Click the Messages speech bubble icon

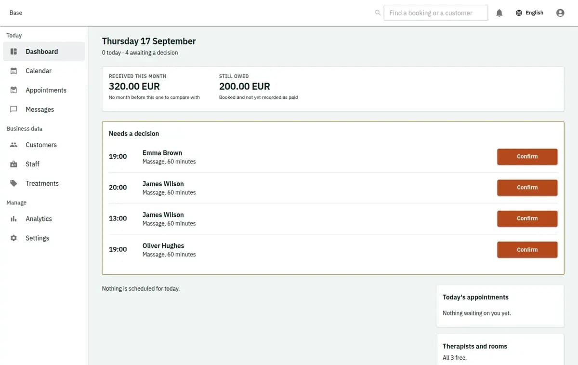pos(13,109)
